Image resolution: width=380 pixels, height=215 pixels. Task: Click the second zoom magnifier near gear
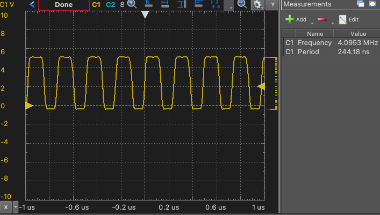(242, 4)
